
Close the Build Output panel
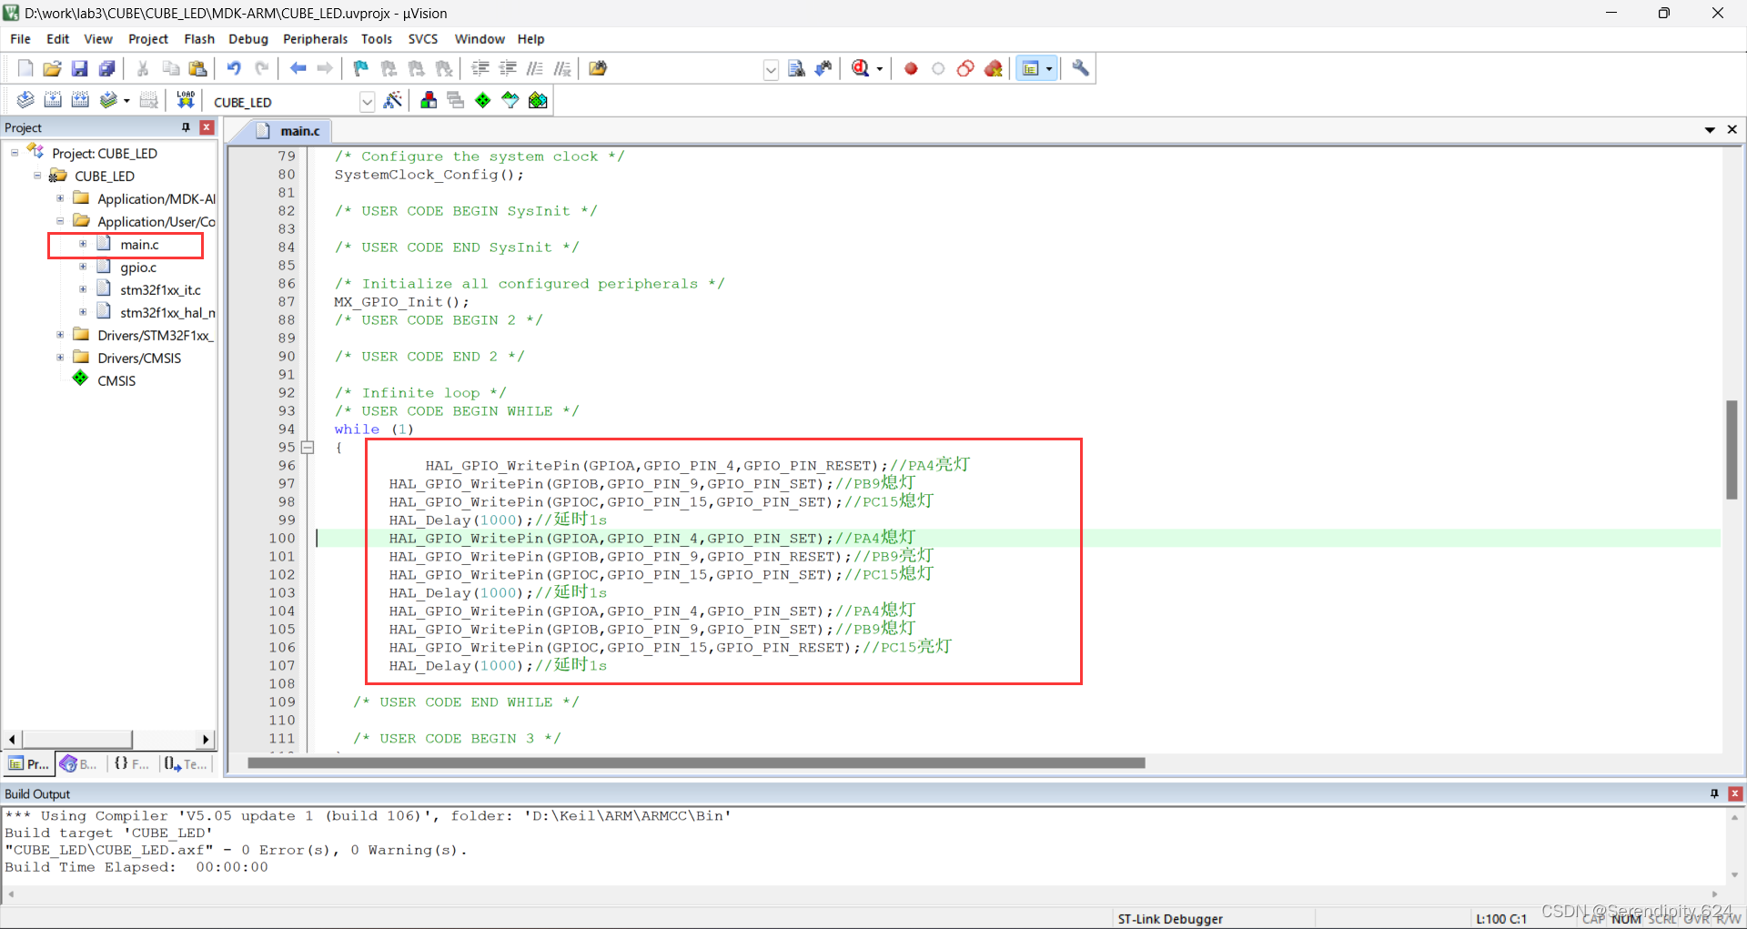pyautogui.click(x=1735, y=793)
